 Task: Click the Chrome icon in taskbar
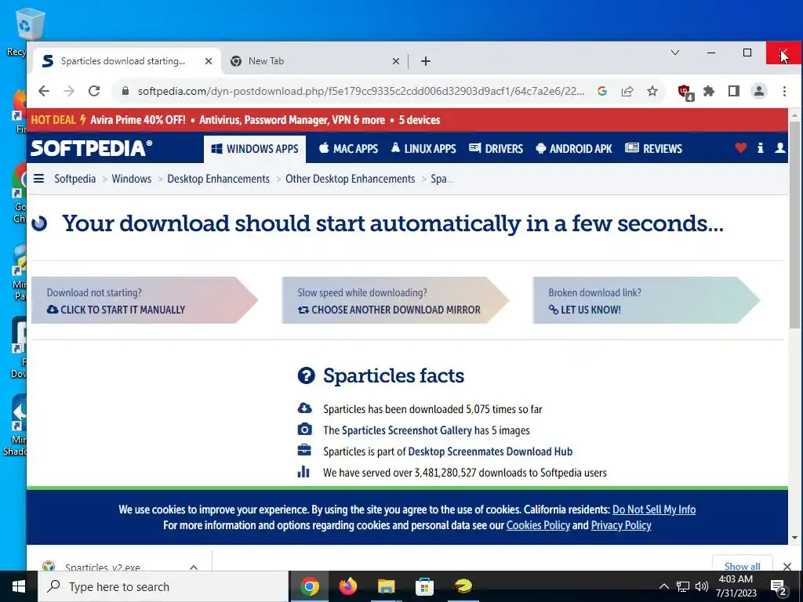(x=309, y=586)
